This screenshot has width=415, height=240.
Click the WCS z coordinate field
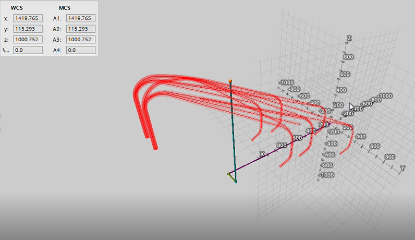(28, 40)
